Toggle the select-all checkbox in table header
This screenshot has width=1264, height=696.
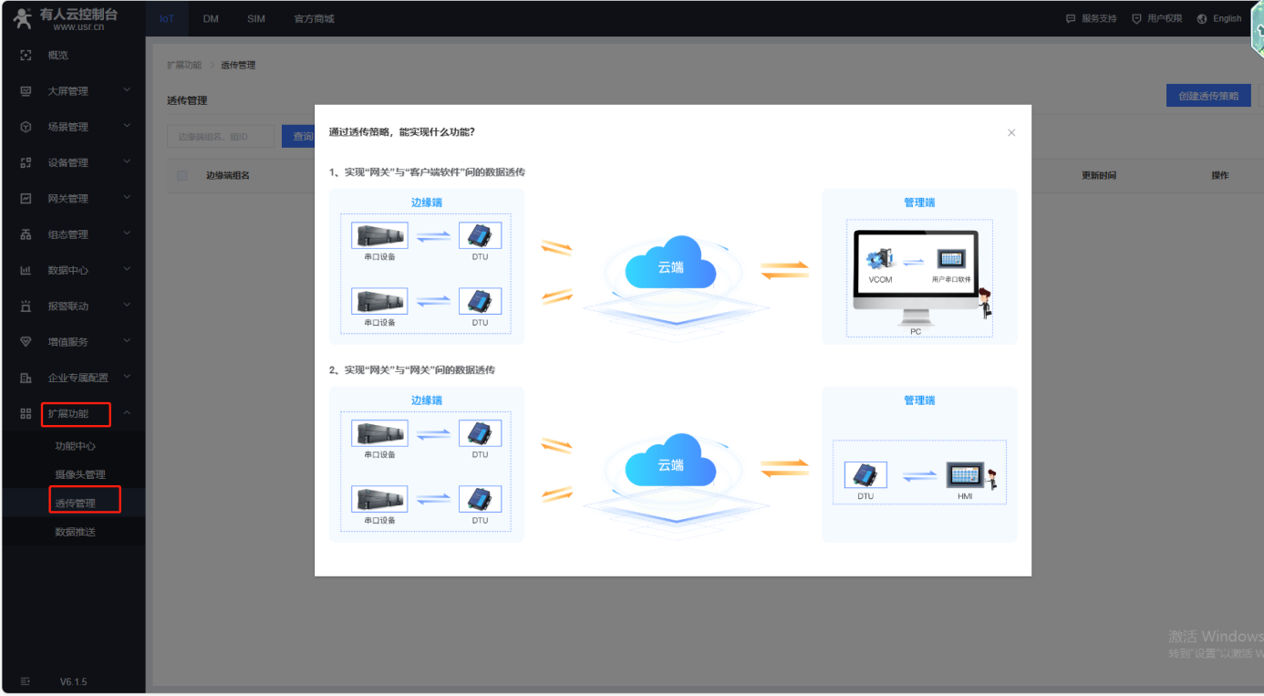pyautogui.click(x=181, y=175)
